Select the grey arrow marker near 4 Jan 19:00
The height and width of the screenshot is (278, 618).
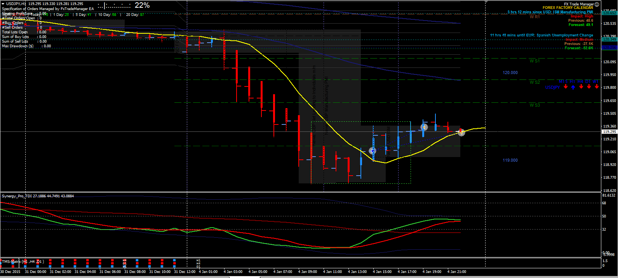[424, 127]
